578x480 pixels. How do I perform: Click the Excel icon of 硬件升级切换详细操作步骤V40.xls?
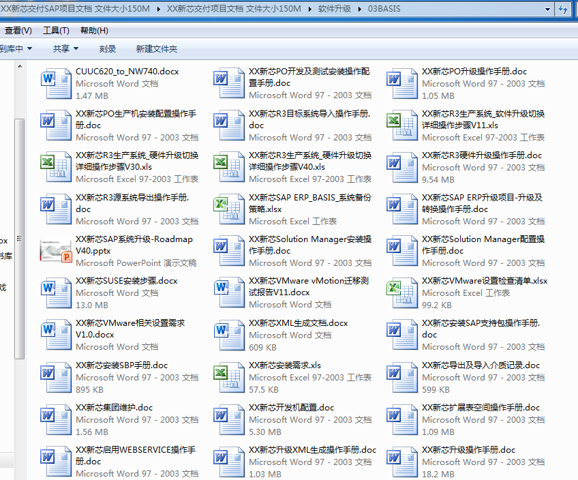(229, 167)
